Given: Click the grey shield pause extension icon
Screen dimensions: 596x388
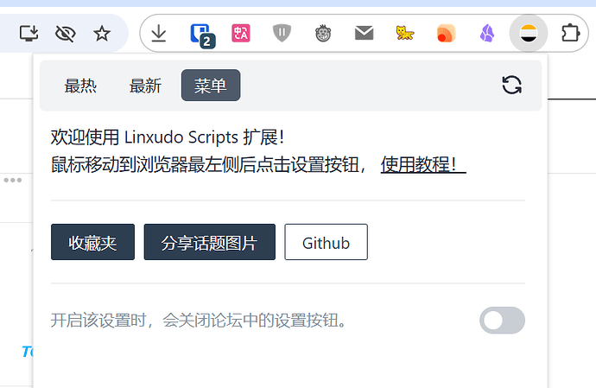Looking at the screenshot, I should coord(282,33).
